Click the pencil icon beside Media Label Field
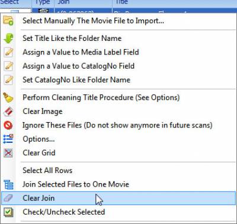 8,52
